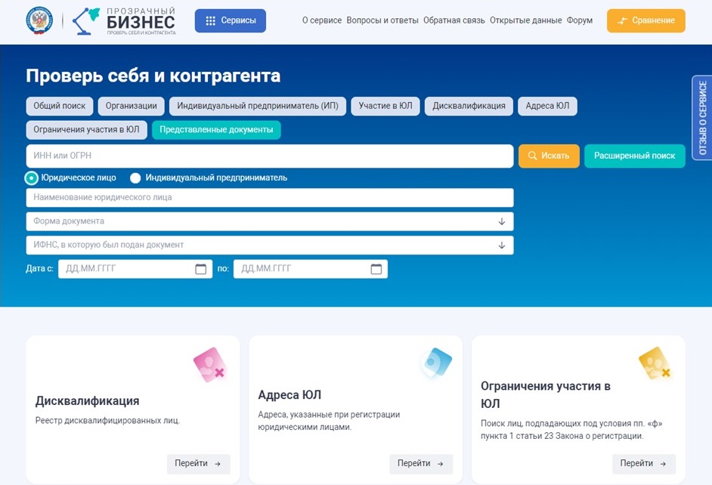Click the Federal Tax Service emblem logo

pos(39,20)
